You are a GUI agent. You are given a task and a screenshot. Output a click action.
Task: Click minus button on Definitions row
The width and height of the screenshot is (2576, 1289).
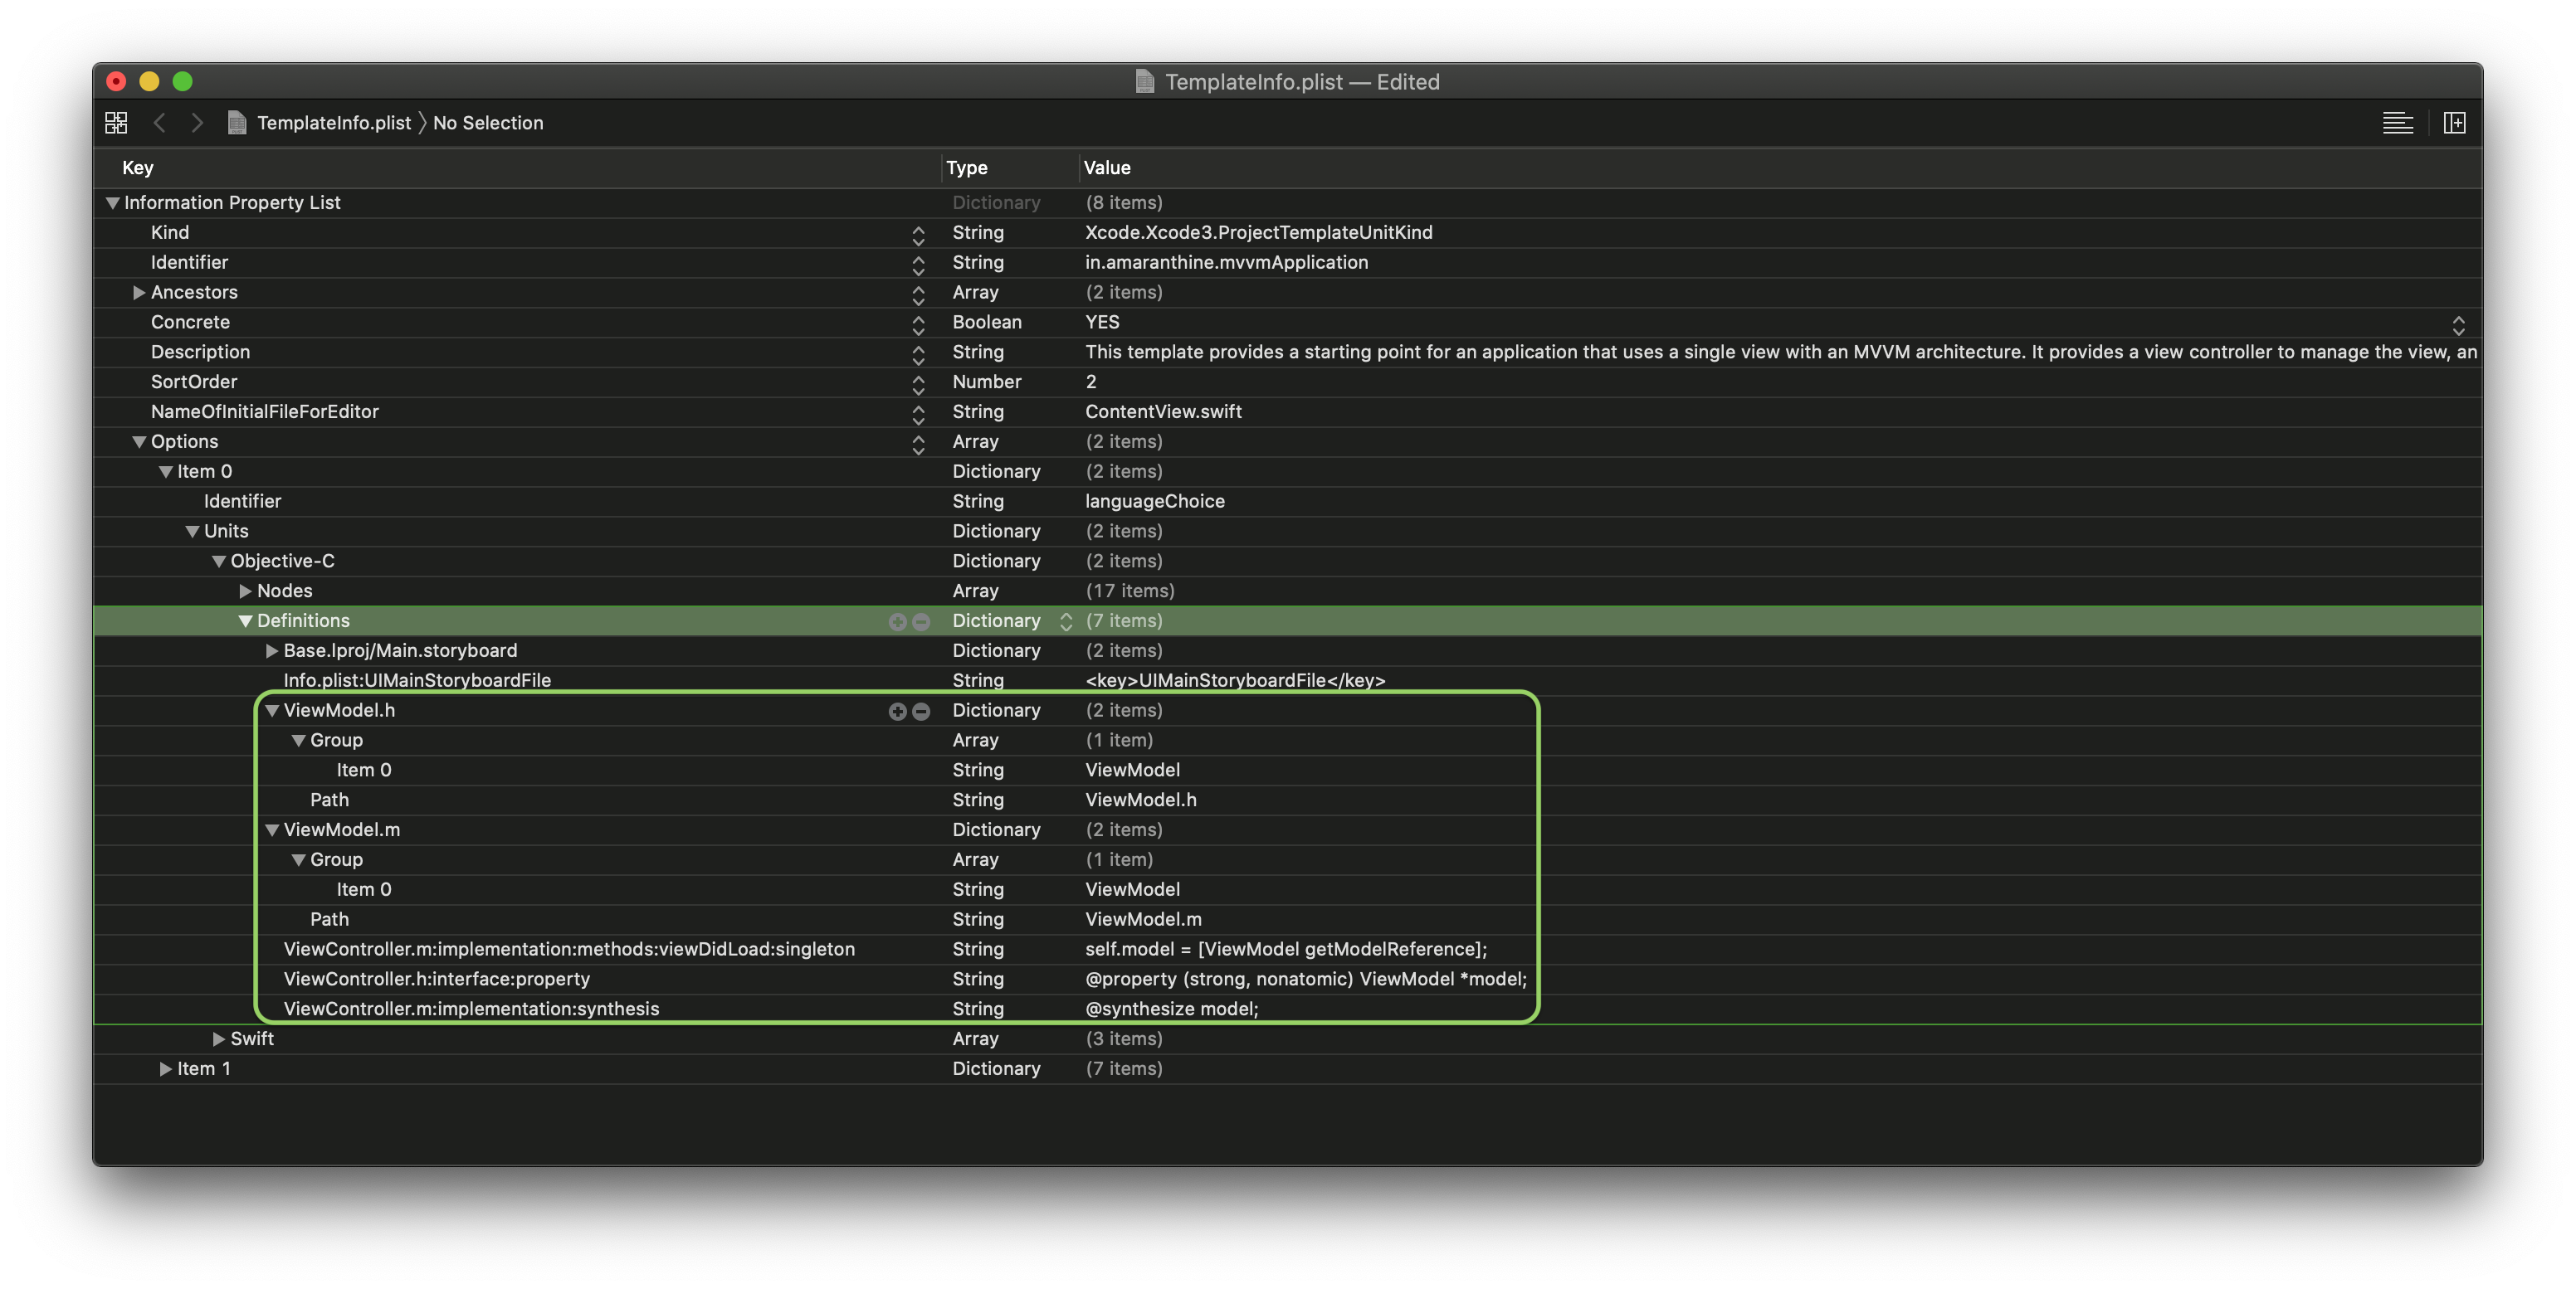(x=921, y=621)
